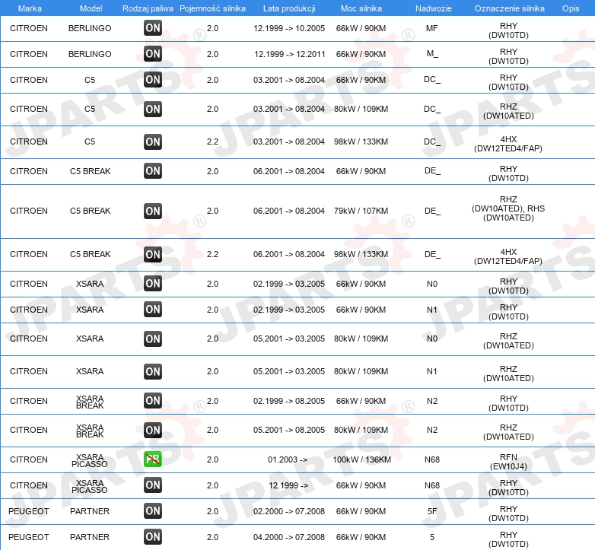Viewport: 595px width, 550px height.
Task: Click DE_ body code in the 79kW row
Action: point(433,211)
